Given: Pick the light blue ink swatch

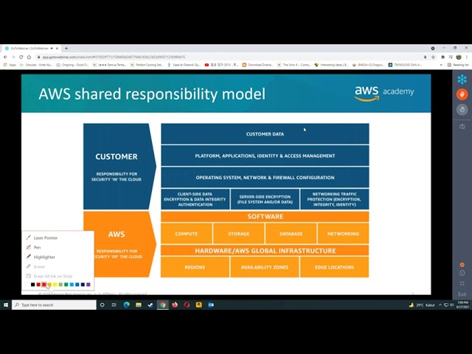Looking at the screenshot, I should (x=72, y=285).
